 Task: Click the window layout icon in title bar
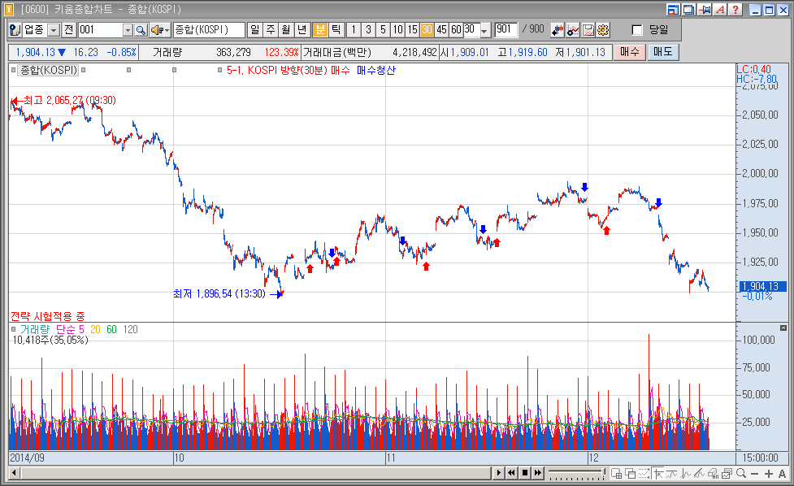[673, 10]
